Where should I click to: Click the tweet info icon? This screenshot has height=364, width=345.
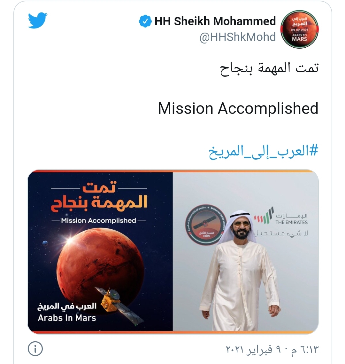coord(35,349)
